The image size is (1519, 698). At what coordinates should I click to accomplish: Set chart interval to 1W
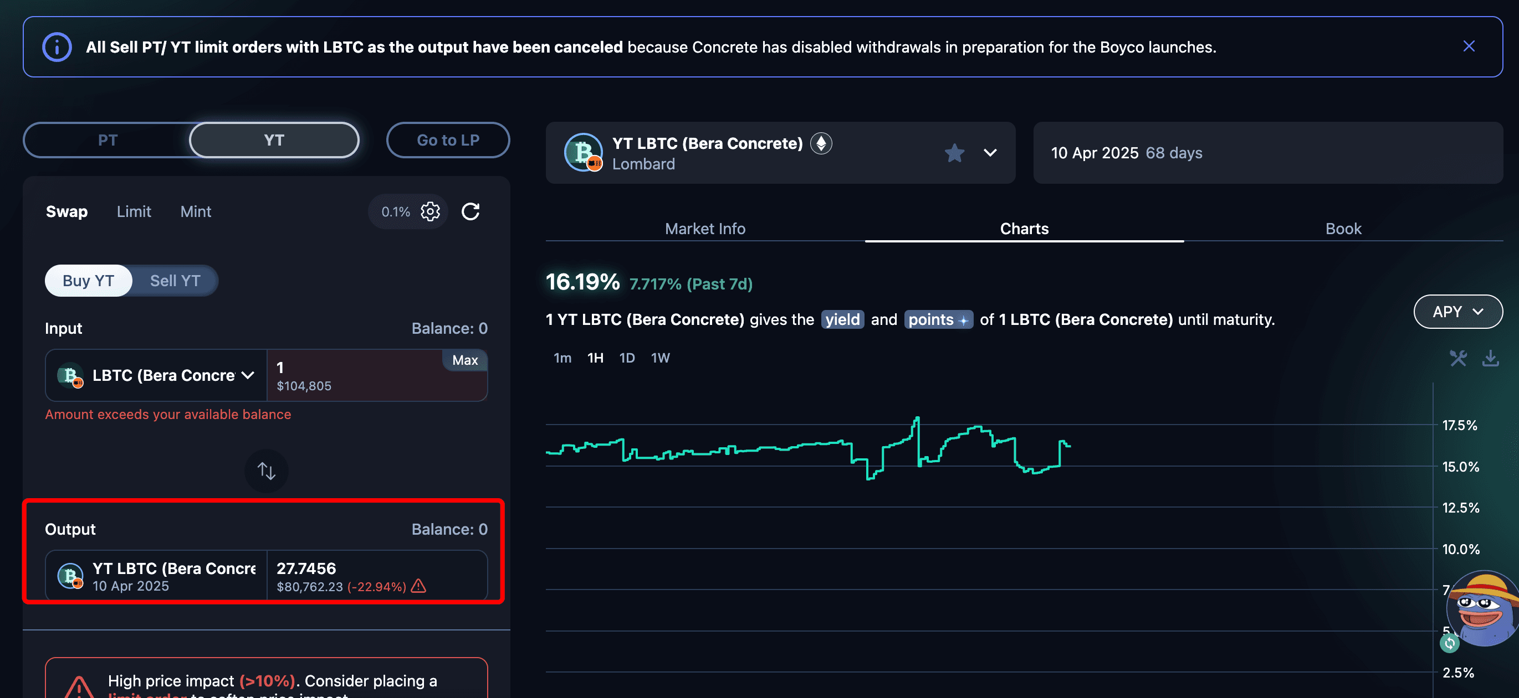[661, 358]
